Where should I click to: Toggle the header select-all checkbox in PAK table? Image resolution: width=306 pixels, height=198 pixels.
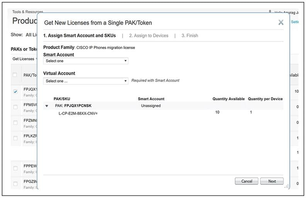pyautogui.click(x=15, y=75)
